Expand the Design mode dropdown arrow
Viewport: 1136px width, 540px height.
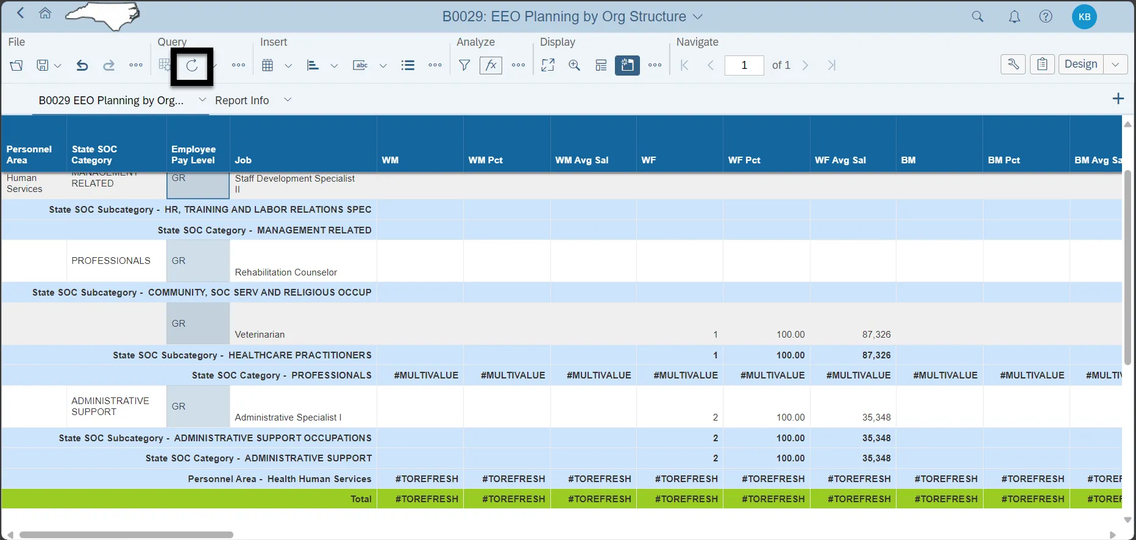pyautogui.click(x=1115, y=64)
